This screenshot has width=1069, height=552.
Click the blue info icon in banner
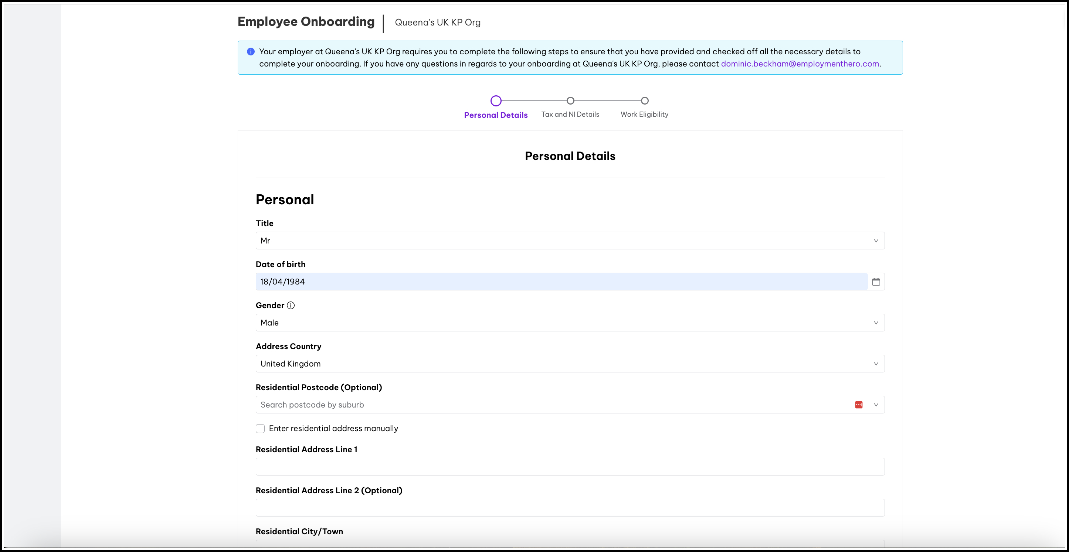tap(251, 51)
